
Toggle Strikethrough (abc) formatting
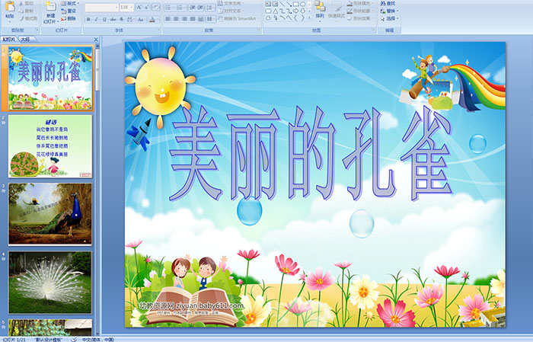click(113, 19)
